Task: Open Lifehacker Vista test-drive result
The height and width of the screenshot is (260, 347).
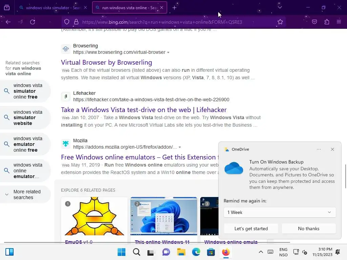Action: pos(144,110)
